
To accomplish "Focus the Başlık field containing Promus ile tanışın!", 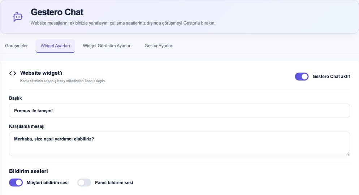I will [179, 111].
